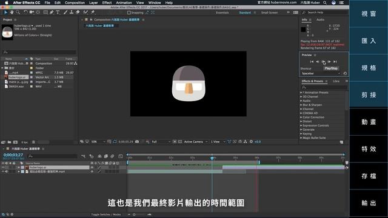
Task: Click the graph editor icon in timeline
Action: point(121,156)
